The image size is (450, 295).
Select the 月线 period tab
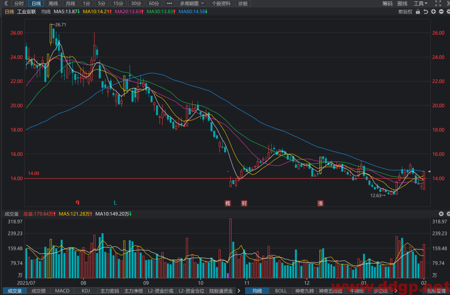point(70,4)
